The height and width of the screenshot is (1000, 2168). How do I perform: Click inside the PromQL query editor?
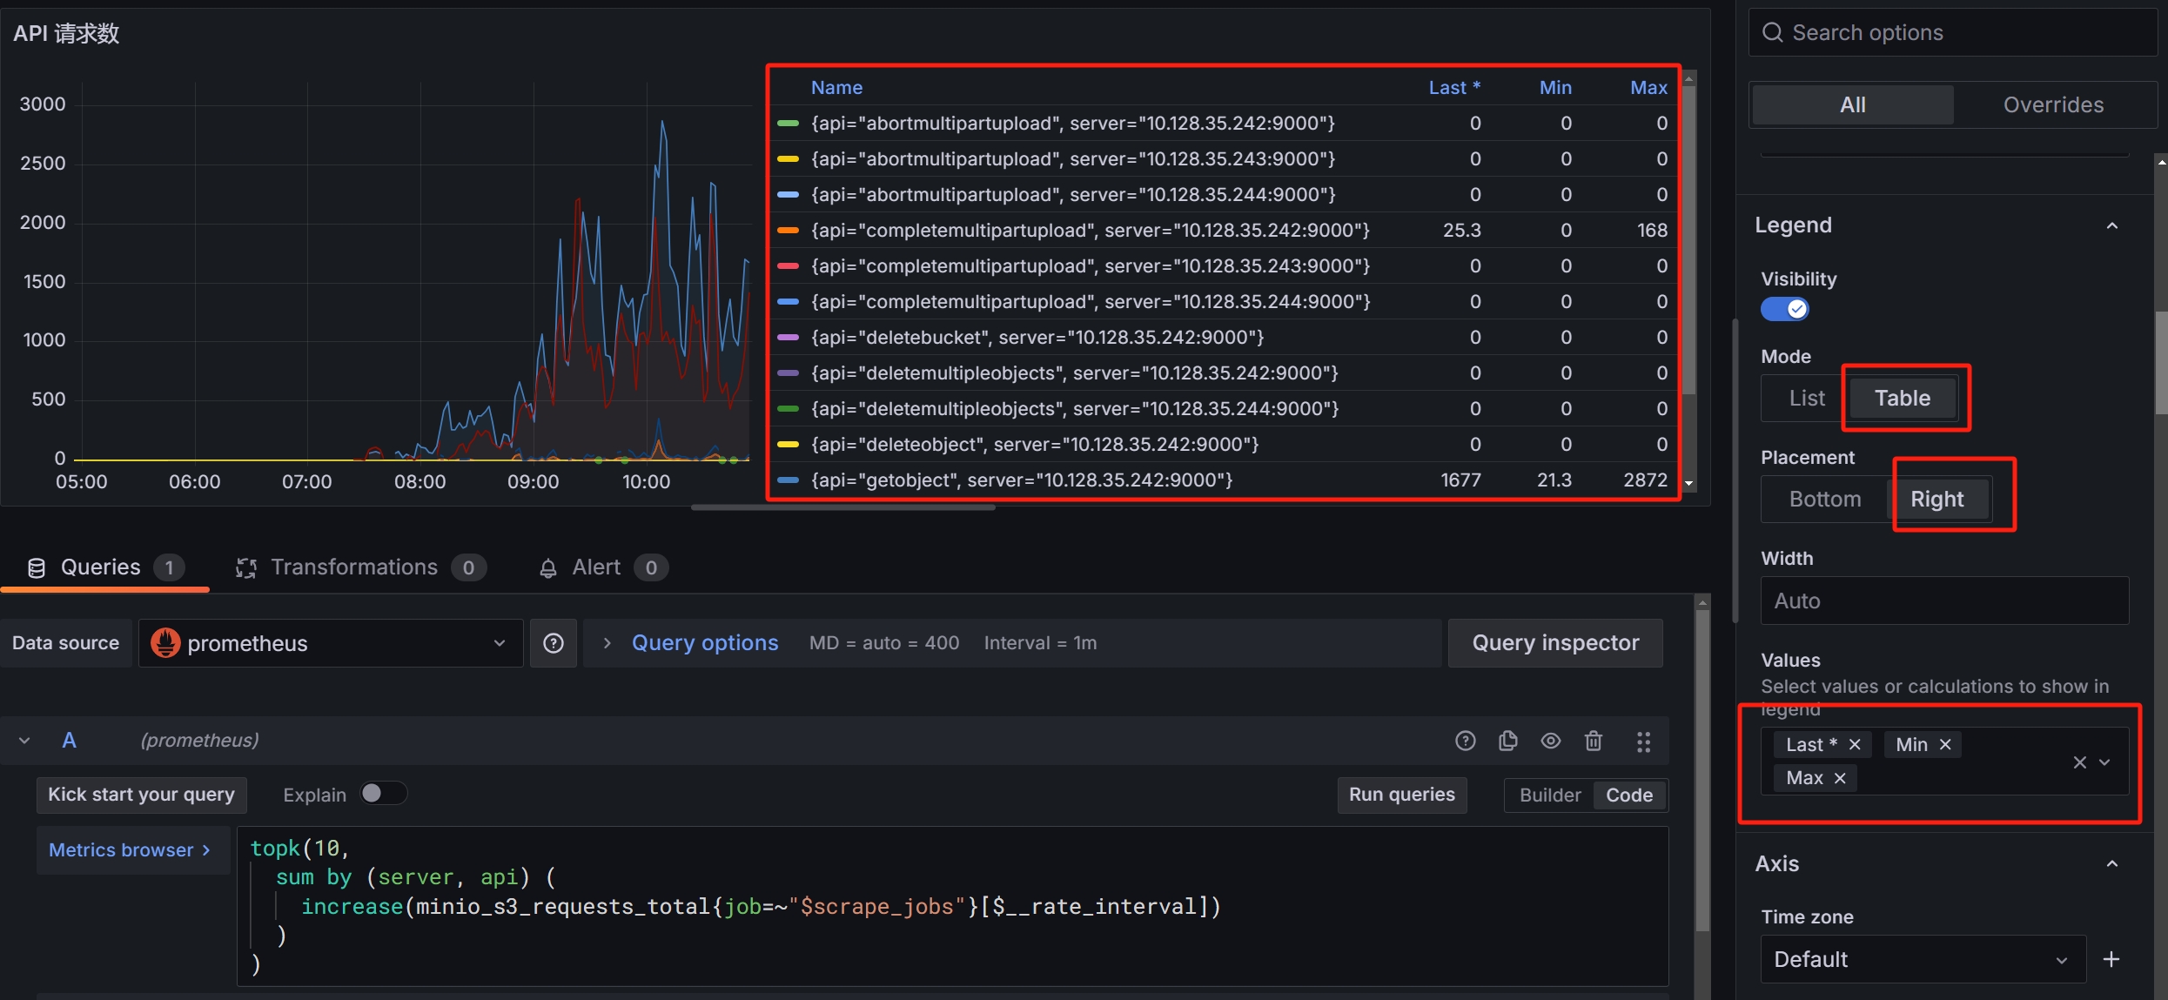point(952,906)
